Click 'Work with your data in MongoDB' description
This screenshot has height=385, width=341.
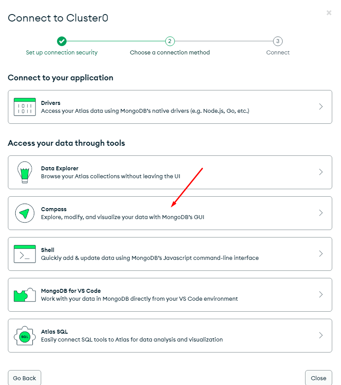tap(139, 299)
